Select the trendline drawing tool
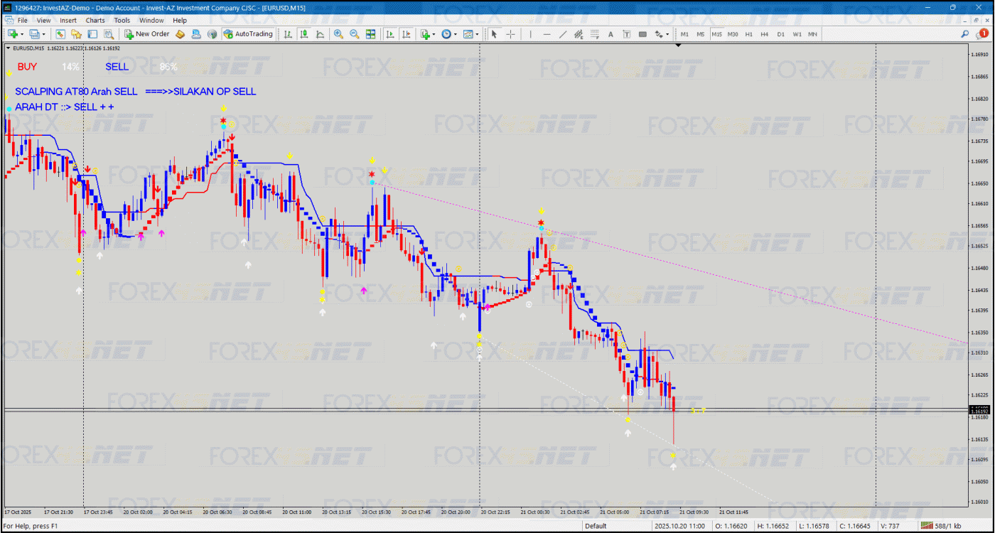The height and width of the screenshot is (533, 995). coord(563,34)
